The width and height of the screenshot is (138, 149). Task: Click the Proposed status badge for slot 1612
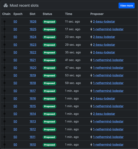click(x=49, y=129)
